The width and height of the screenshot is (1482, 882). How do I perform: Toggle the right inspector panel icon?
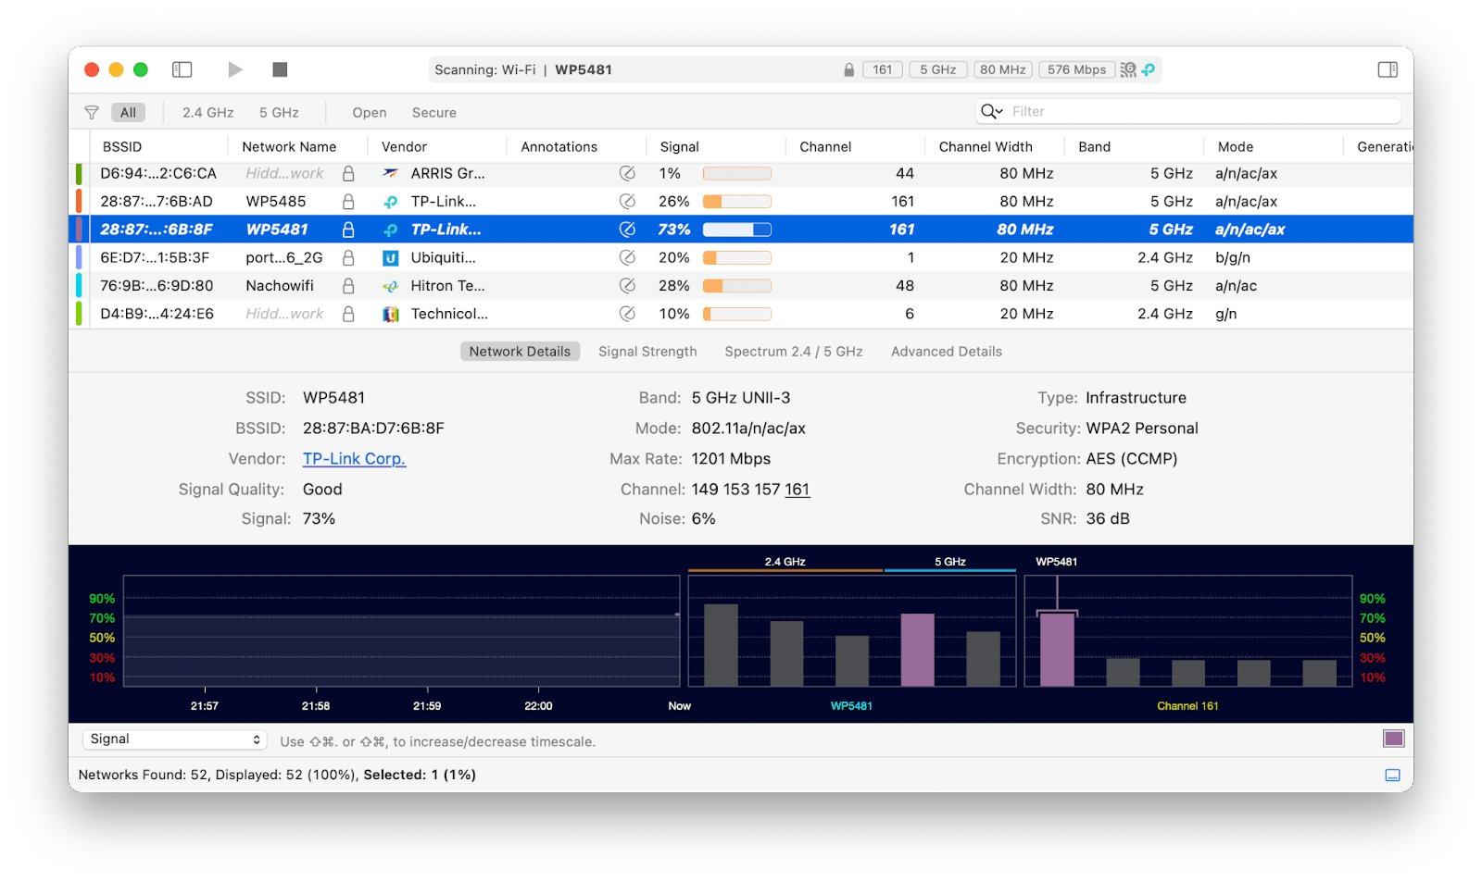pyautogui.click(x=1388, y=69)
